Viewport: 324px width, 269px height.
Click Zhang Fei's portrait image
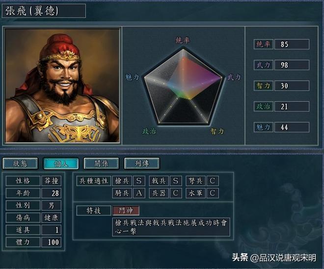coord(62,85)
